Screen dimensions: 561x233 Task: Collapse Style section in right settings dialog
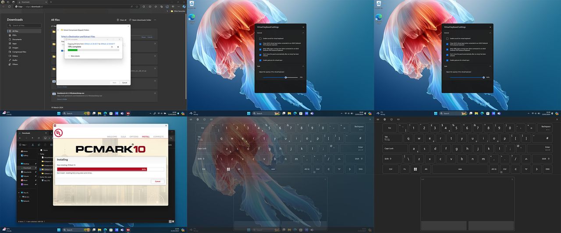coord(490,66)
